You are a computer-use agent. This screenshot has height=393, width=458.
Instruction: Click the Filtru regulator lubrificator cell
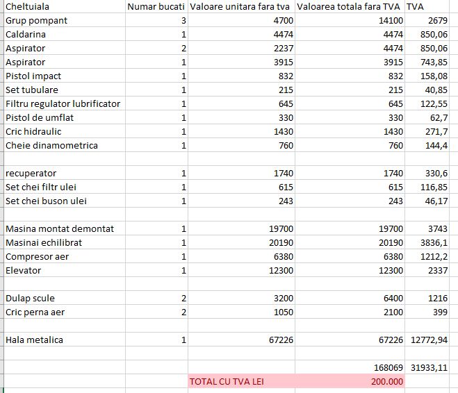pos(65,103)
